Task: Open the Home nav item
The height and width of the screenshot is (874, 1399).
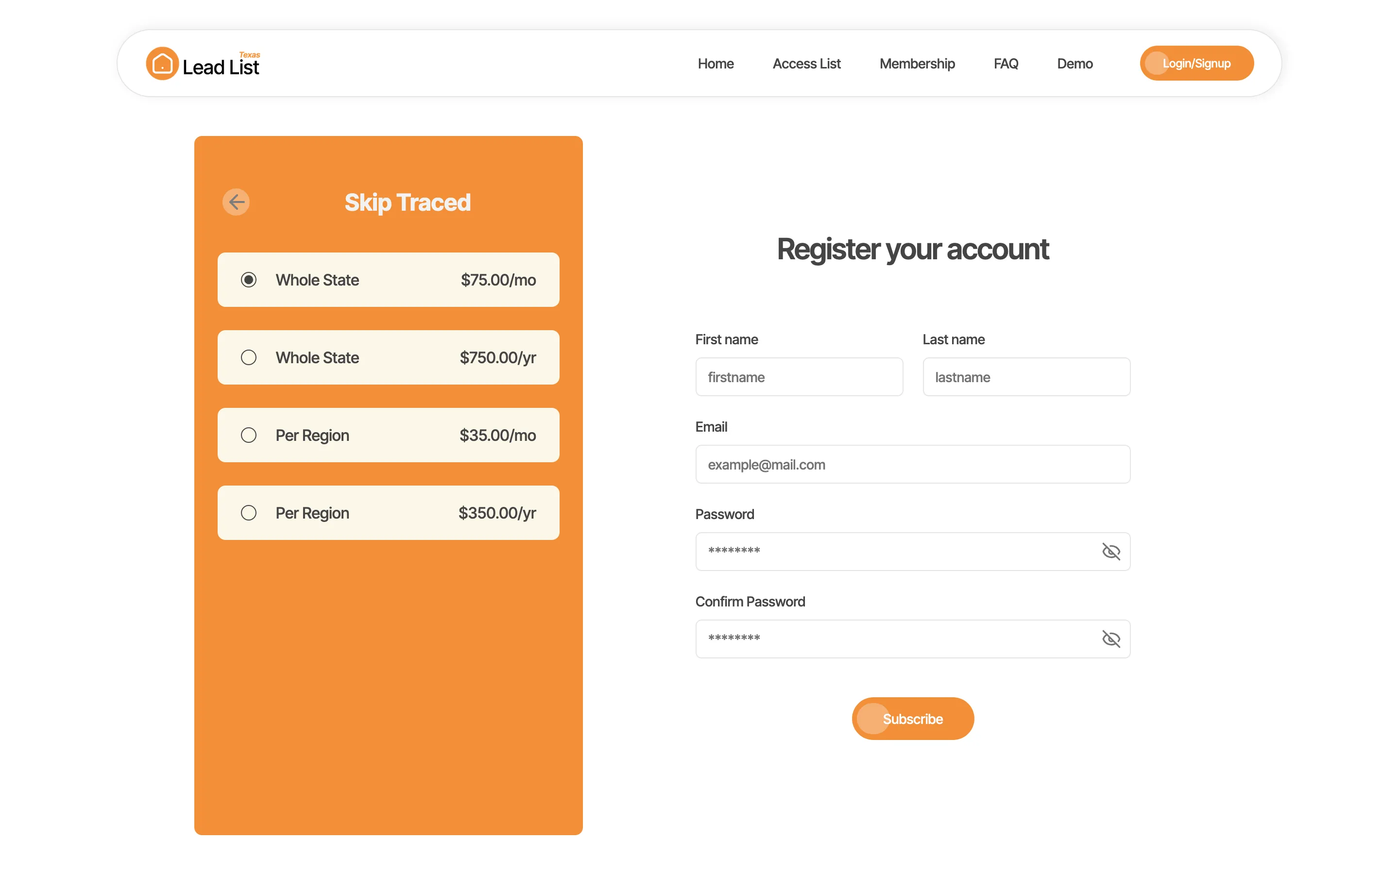Action: click(716, 64)
